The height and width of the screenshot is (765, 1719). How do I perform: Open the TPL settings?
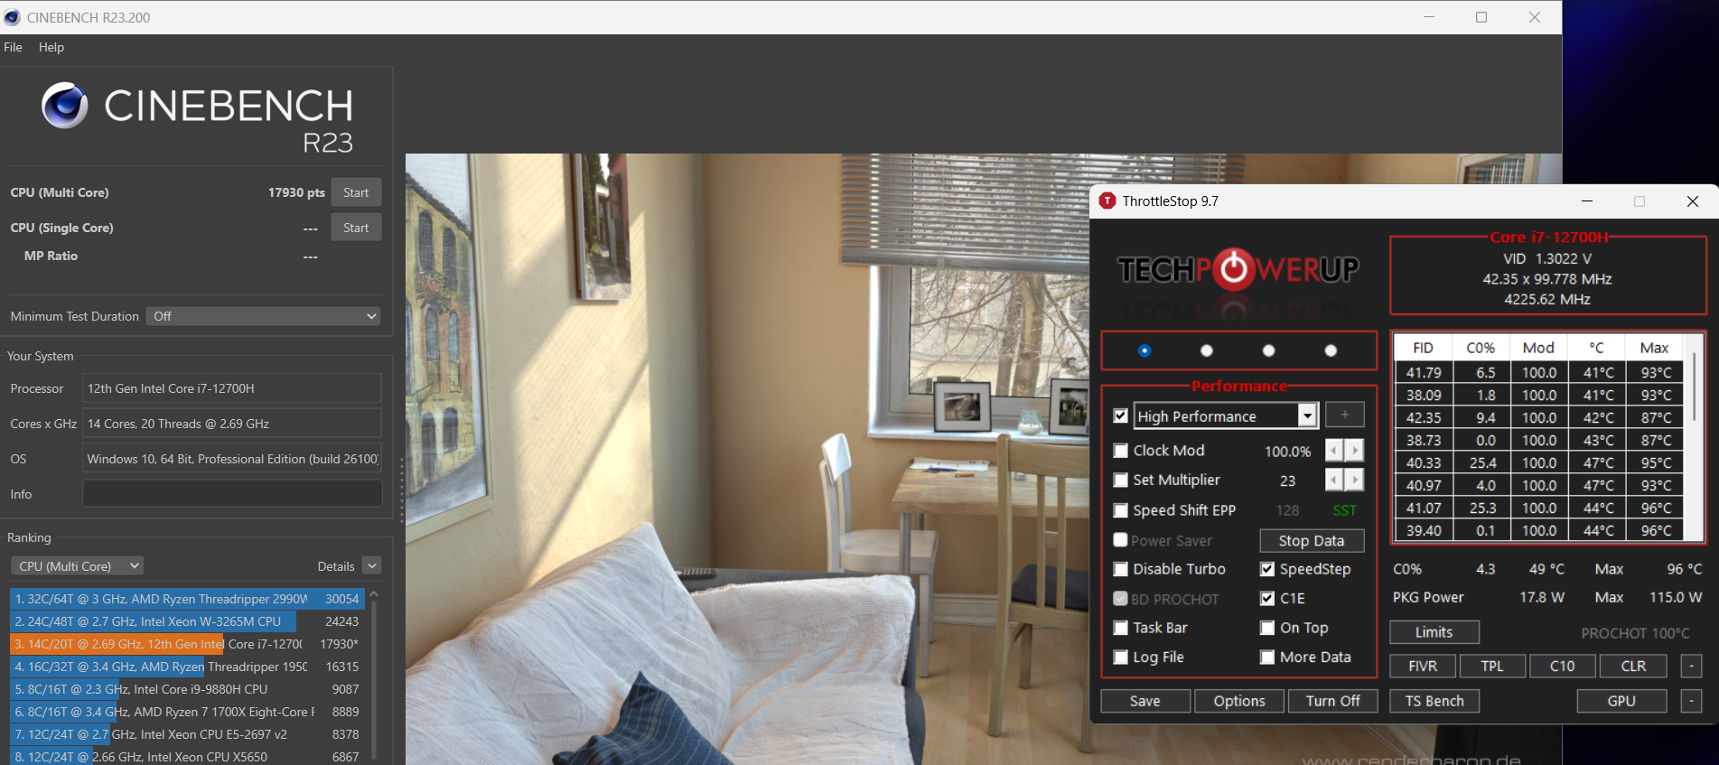(1492, 667)
